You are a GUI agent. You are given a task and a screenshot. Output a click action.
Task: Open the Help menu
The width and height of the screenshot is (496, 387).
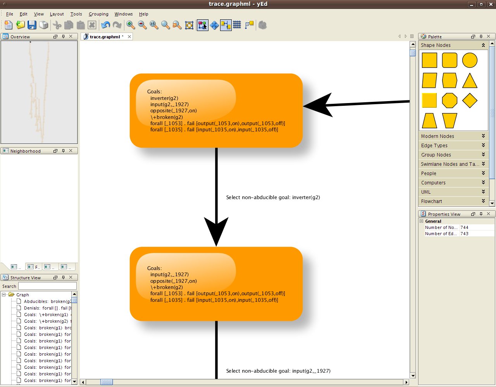coord(144,14)
